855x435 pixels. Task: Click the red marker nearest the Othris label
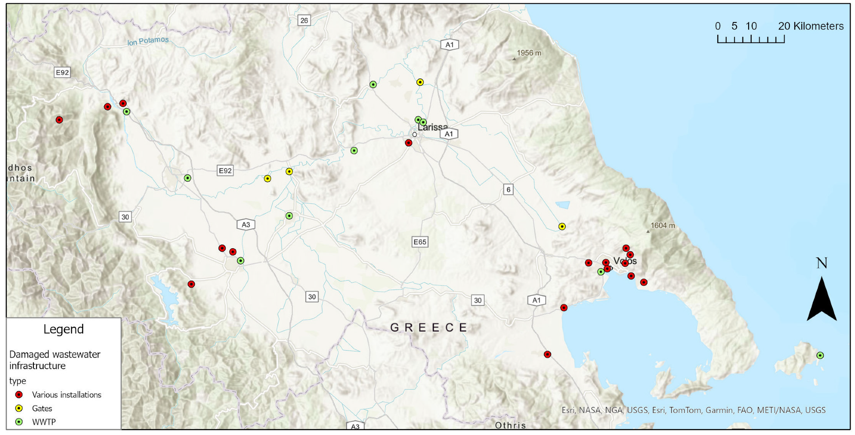pyautogui.click(x=547, y=354)
